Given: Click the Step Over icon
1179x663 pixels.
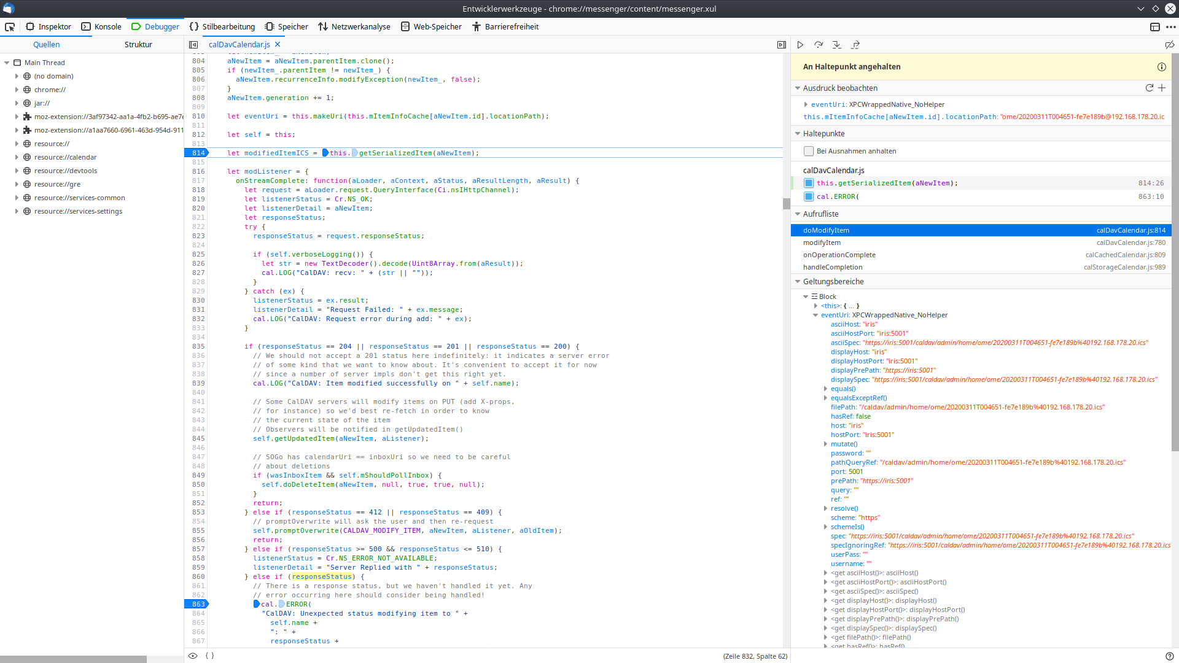Looking at the screenshot, I should pos(819,45).
